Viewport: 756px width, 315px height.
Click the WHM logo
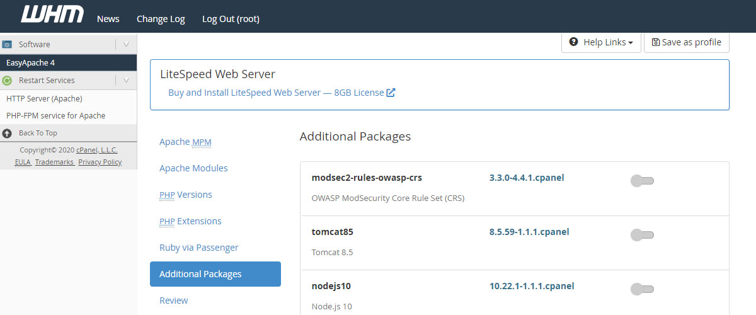(52, 14)
